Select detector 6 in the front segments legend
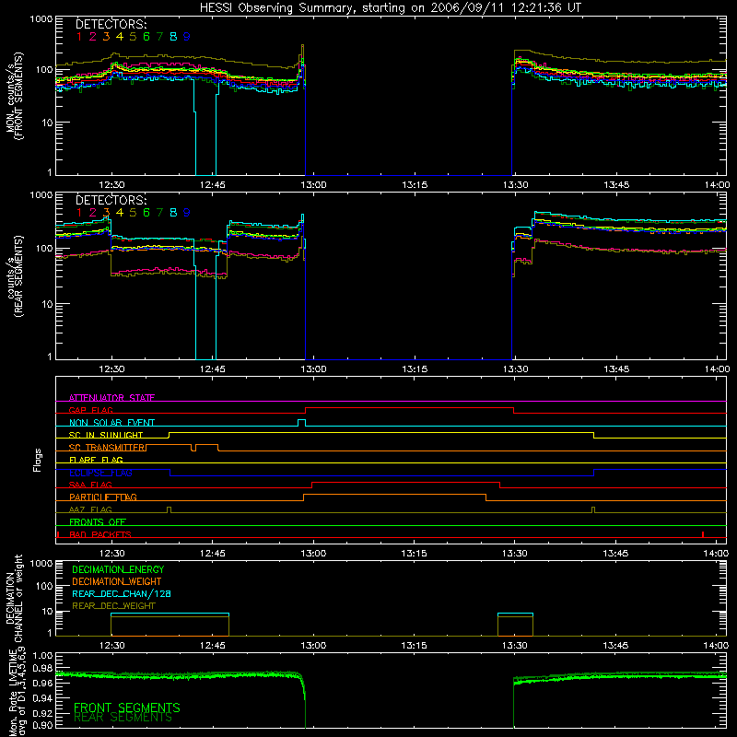 tap(146, 37)
